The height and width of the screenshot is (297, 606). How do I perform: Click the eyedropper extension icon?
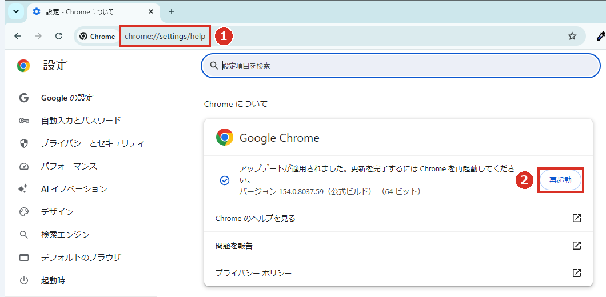(x=601, y=37)
